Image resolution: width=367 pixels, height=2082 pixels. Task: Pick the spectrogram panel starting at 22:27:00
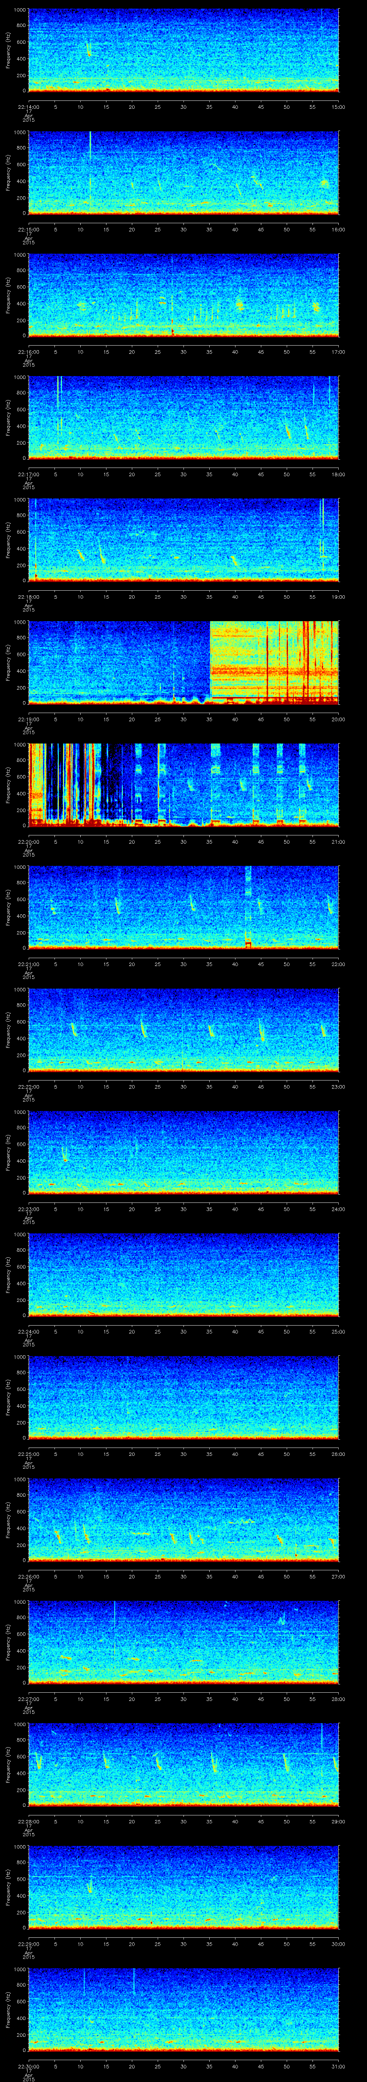pos(183,1642)
